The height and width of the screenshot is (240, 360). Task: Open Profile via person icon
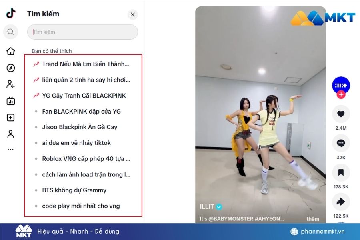tap(10, 134)
